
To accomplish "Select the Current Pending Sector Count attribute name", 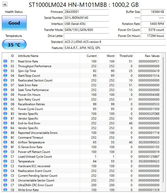I will click(37, 176).
